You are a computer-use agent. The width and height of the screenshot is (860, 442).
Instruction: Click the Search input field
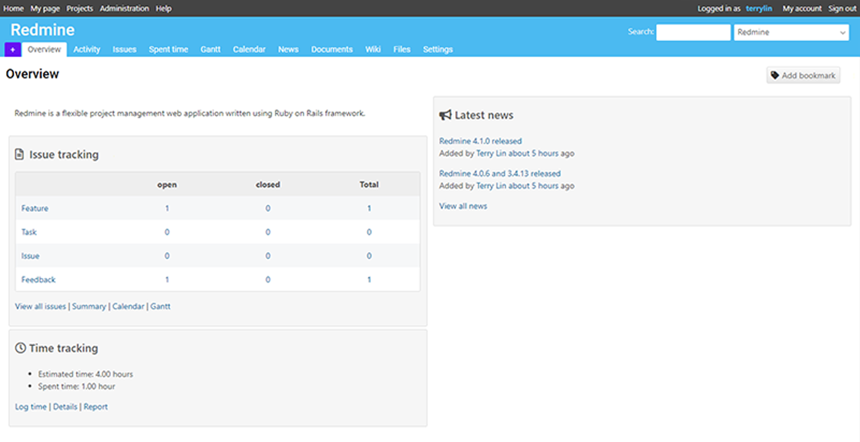pyautogui.click(x=693, y=32)
